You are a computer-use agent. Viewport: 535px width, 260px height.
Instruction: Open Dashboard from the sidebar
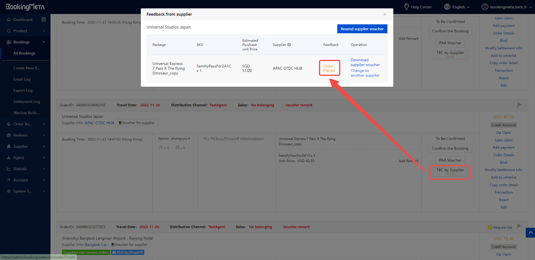[23, 20]
